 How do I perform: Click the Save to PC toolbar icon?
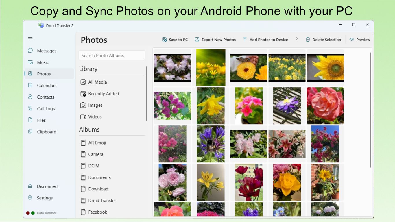click(x=165, y=39)
